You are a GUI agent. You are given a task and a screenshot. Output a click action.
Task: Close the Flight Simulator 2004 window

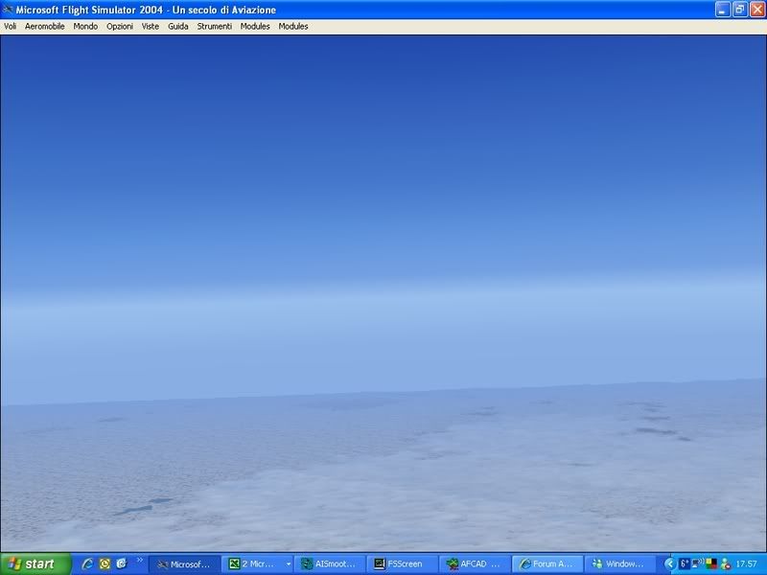(757, 10)
